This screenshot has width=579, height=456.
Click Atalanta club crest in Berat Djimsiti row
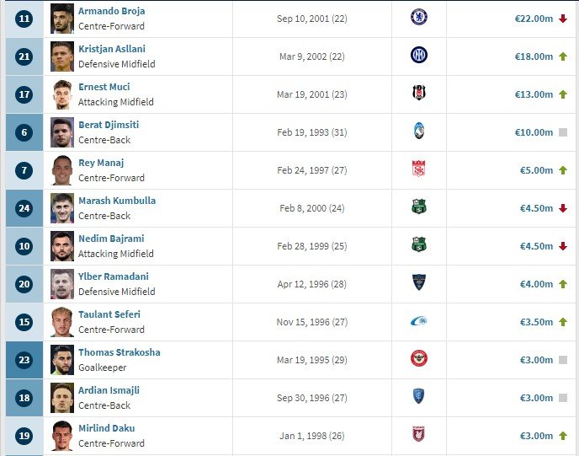click(x=418, y=131)
